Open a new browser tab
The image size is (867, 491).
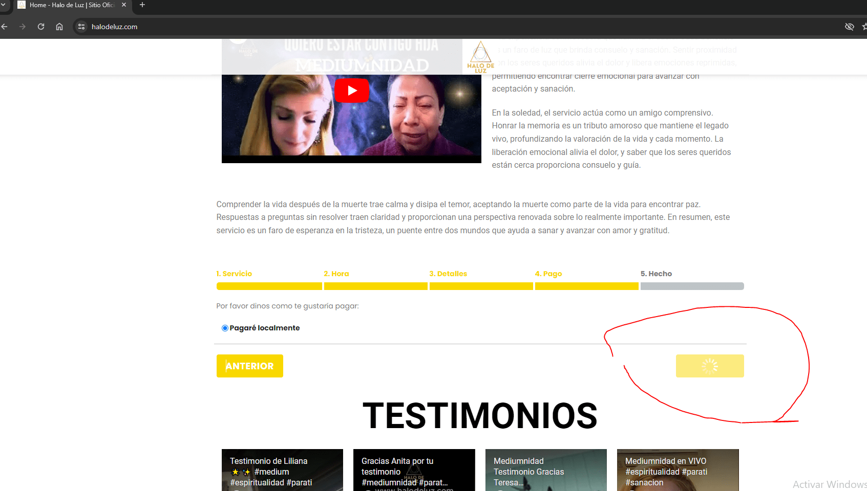pyautogui.click(x=142, y=5)
